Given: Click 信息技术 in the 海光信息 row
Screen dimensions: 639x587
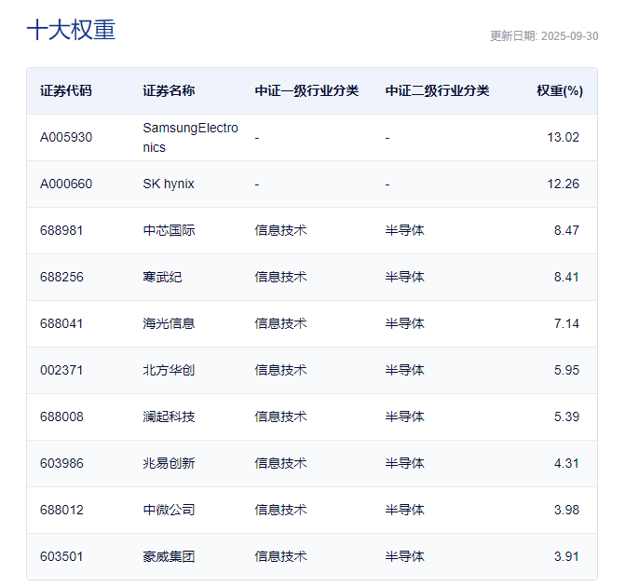Looking at the screenshot, I should 280,323.
